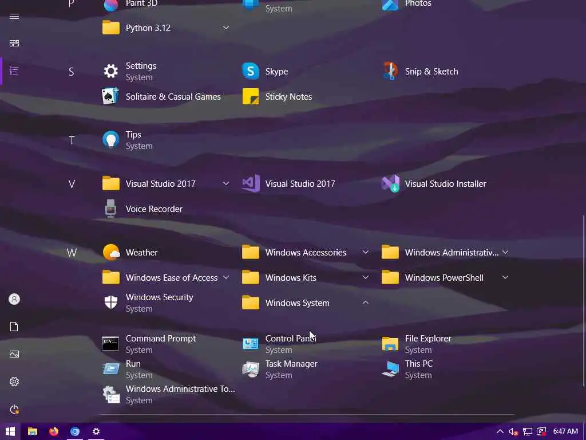Open Windows Security
This screenshot has height=440, width=586.
(x=167, y=302)
